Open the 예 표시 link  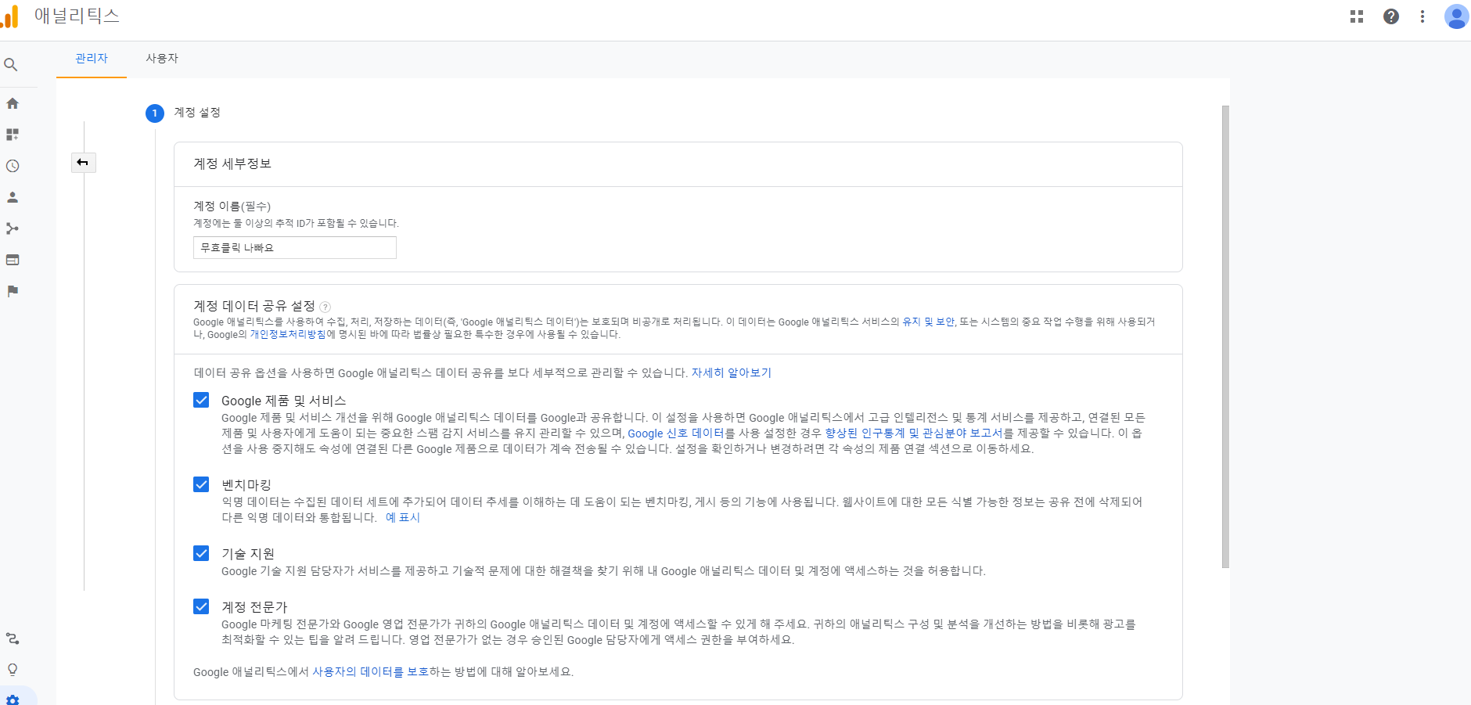pyautogui.click(x=403, y=517)
